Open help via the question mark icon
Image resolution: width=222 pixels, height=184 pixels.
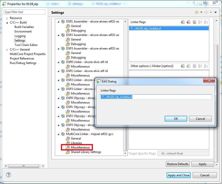[x=8, y=175]
